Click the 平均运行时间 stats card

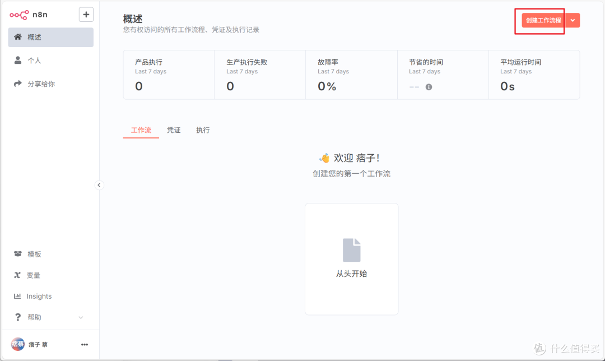click(x=534, y=75)
